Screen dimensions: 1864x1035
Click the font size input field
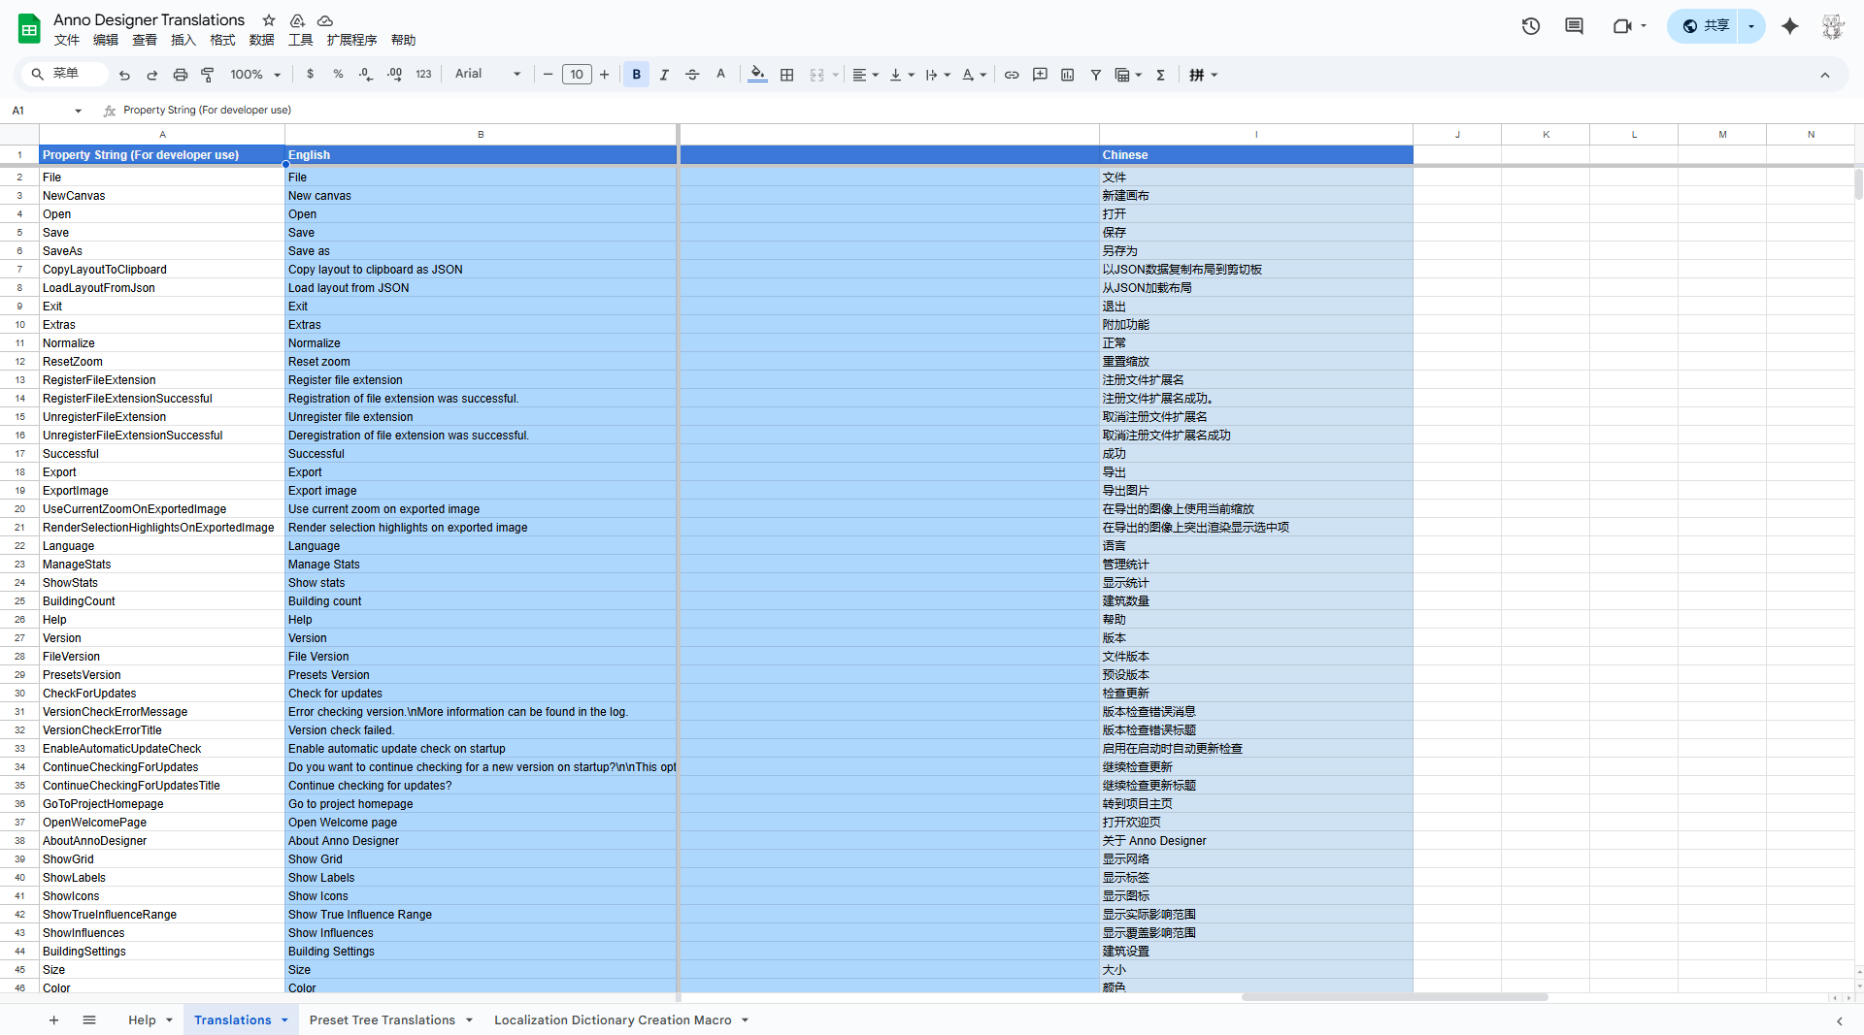point(577,75)
